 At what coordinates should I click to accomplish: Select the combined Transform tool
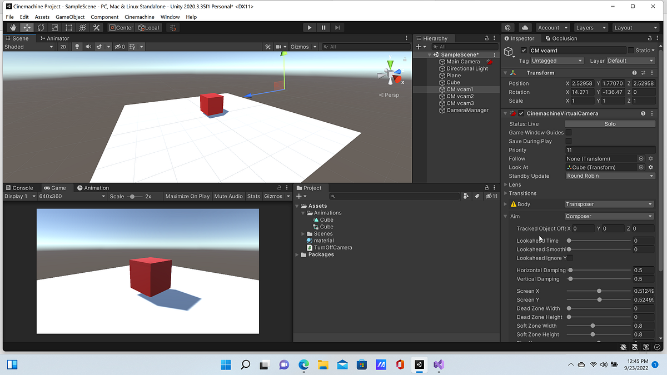pyautogui.click(x=82, y=27)
